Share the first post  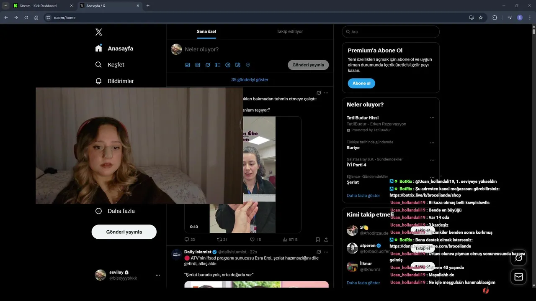(x=326, y=240)
